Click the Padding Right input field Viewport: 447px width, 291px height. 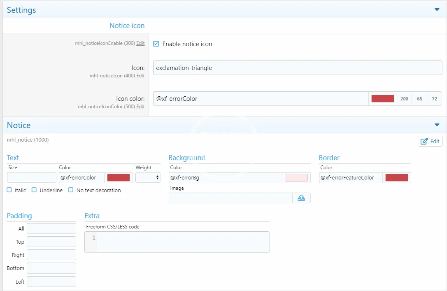coord(51,255)
